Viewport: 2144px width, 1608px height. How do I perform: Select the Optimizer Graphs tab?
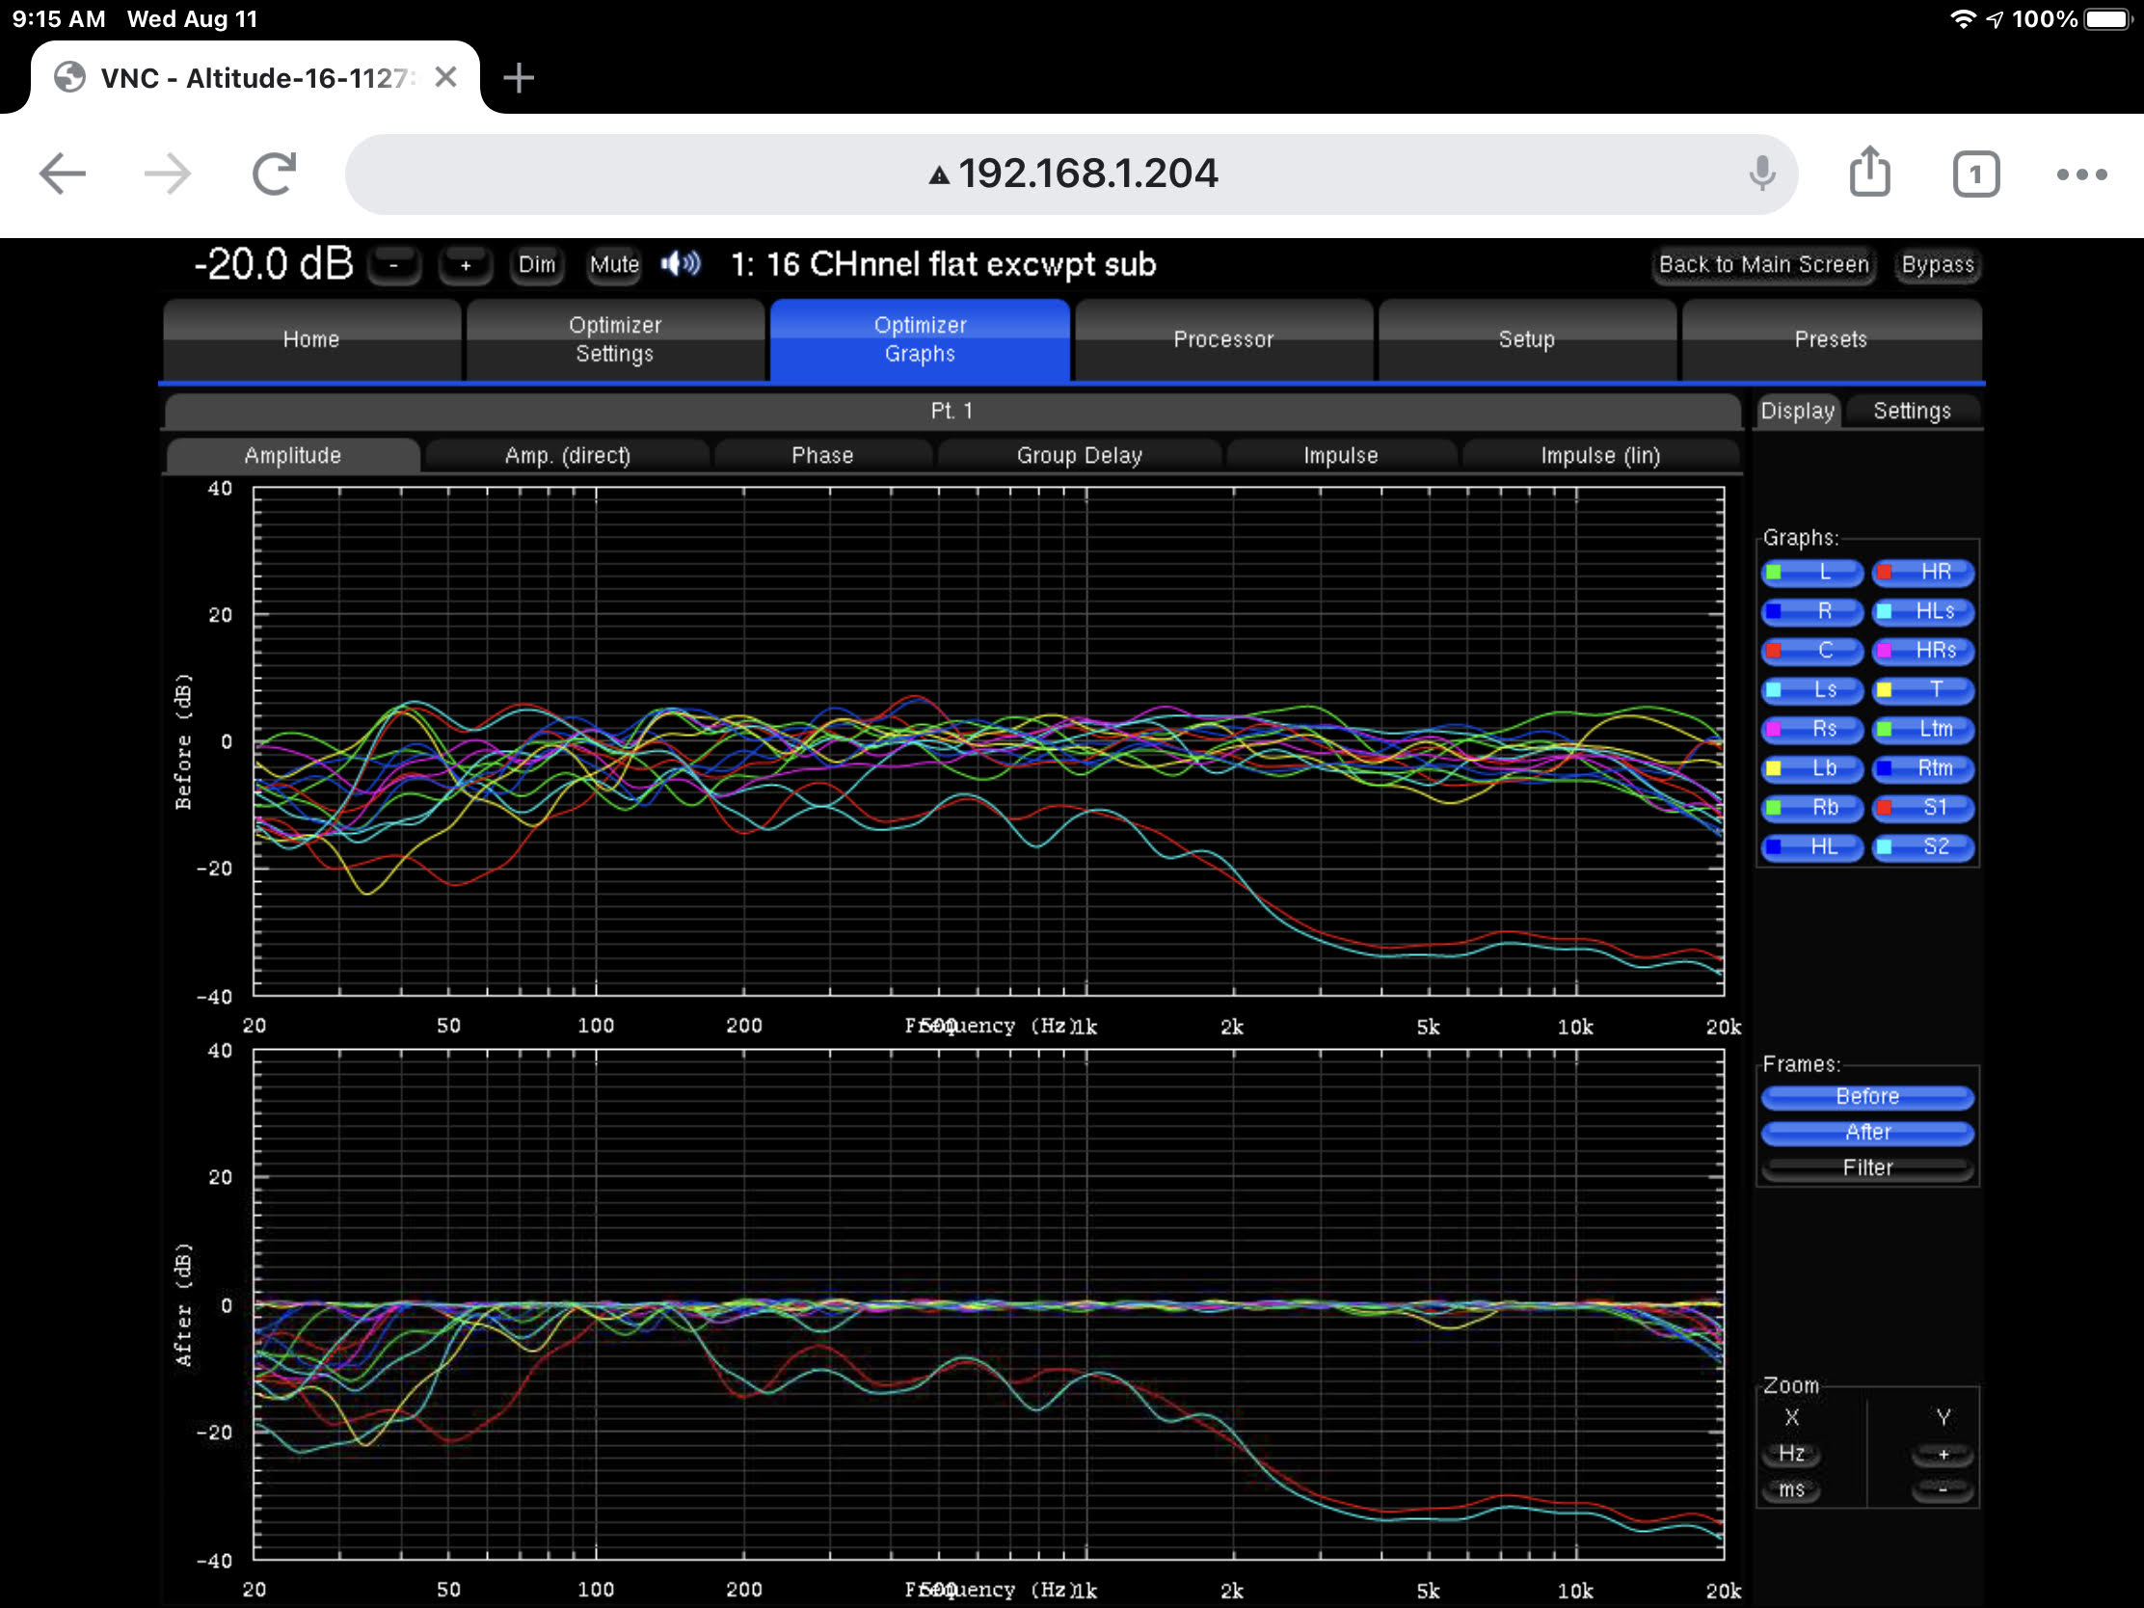pos(920,339)
